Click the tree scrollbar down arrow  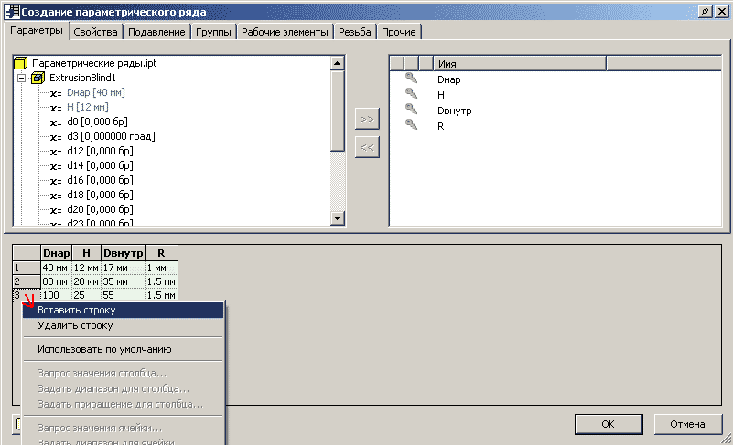click(x=337, y=217)
